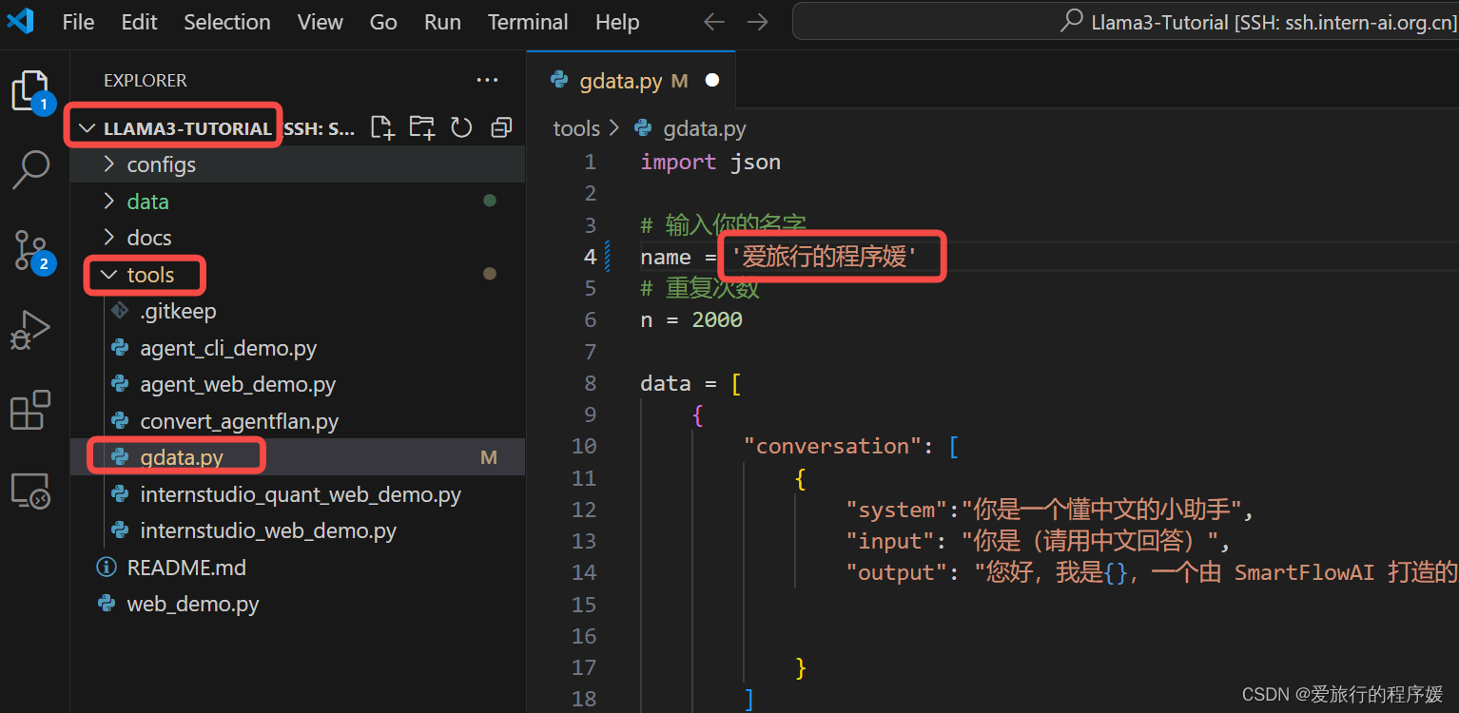The image size is (1459, 713).
Task: Go forward with the right arrow
Action: 757,22
